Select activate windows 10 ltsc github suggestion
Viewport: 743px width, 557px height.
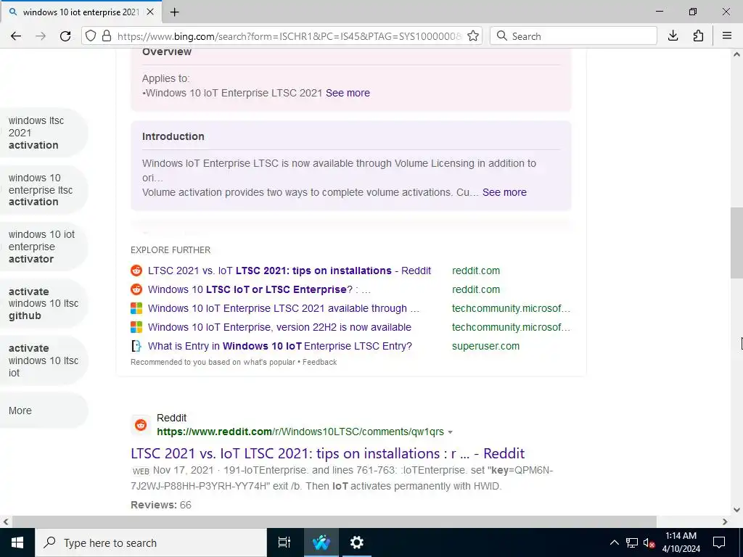pyautogui.click(x=43, y=304)
